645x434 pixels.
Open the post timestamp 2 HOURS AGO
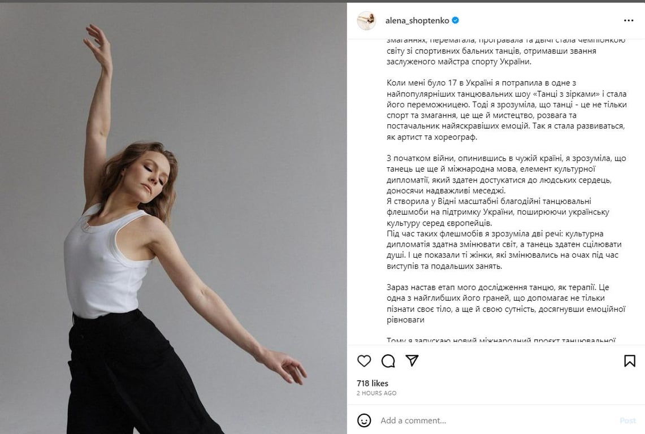point(376,393)
